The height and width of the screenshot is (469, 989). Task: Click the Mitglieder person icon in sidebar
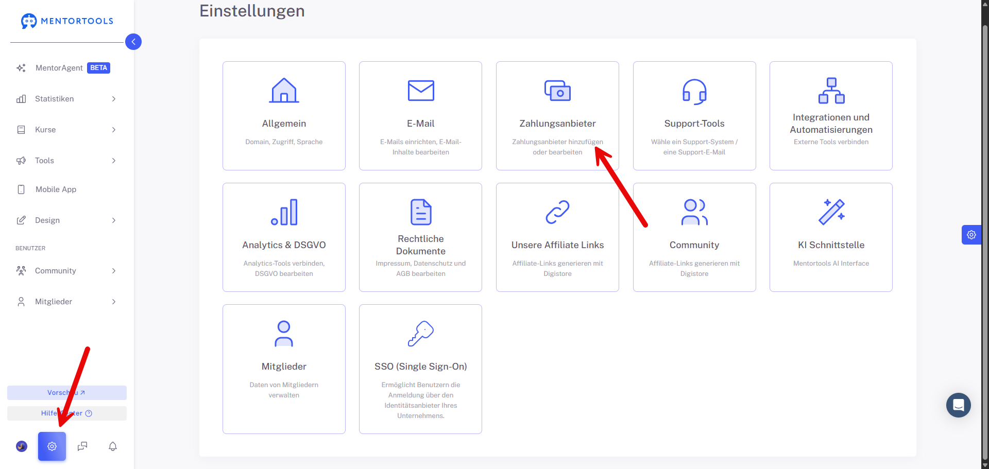coord(21,302)
